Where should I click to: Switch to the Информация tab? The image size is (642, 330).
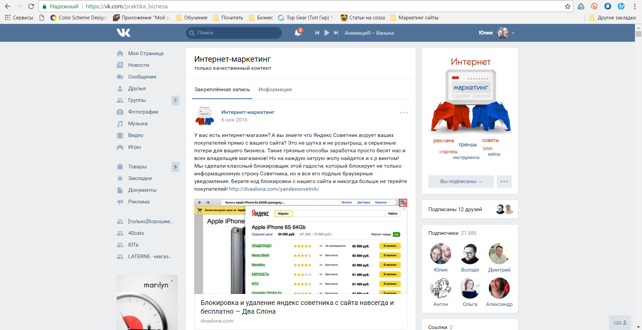click(x=275, y=90)
